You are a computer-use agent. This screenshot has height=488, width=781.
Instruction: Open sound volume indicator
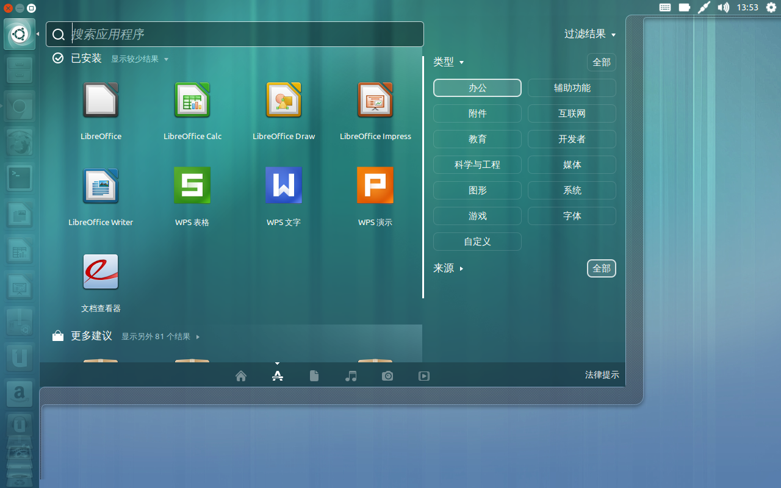point(723,7)
